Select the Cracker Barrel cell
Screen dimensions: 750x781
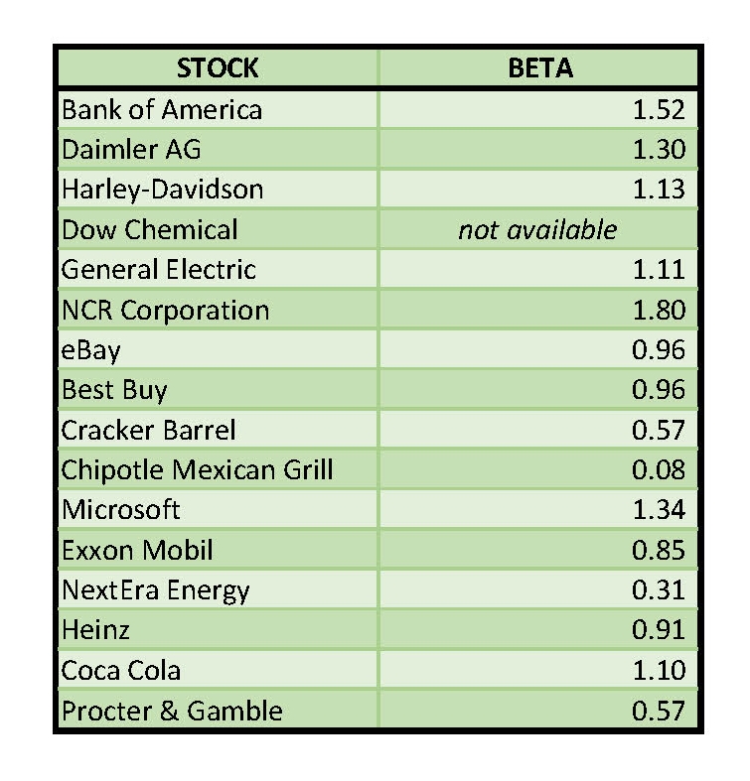(x=149, y=430)
